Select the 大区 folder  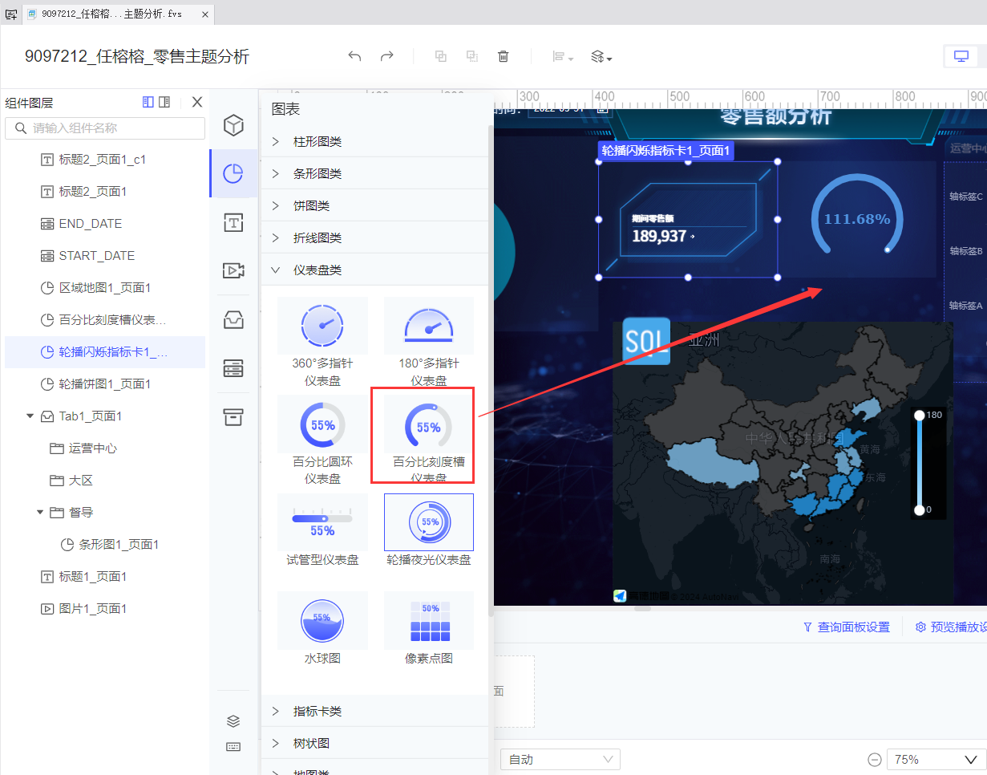click(81, 481)
